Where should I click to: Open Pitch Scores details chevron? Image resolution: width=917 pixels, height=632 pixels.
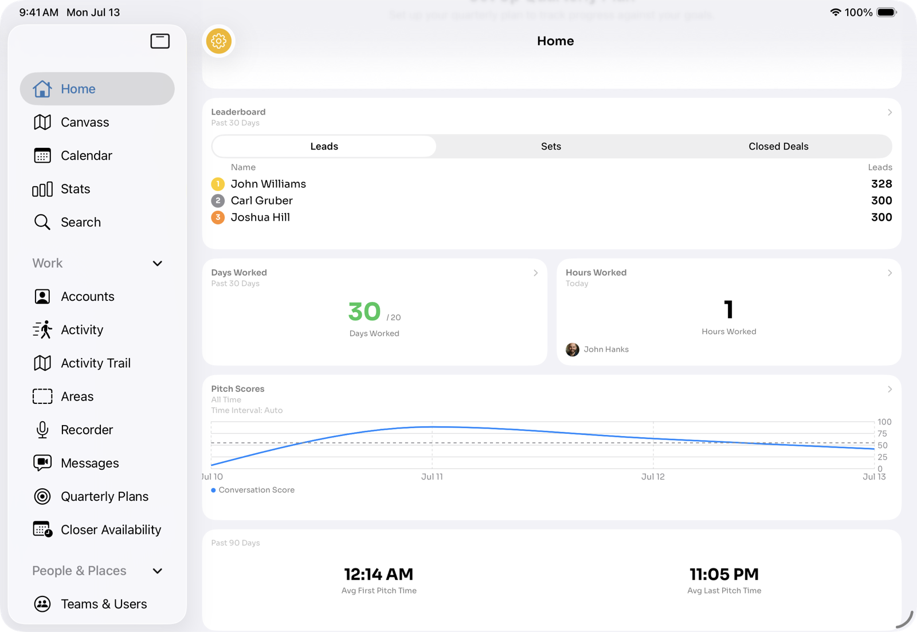coord(889,389)
